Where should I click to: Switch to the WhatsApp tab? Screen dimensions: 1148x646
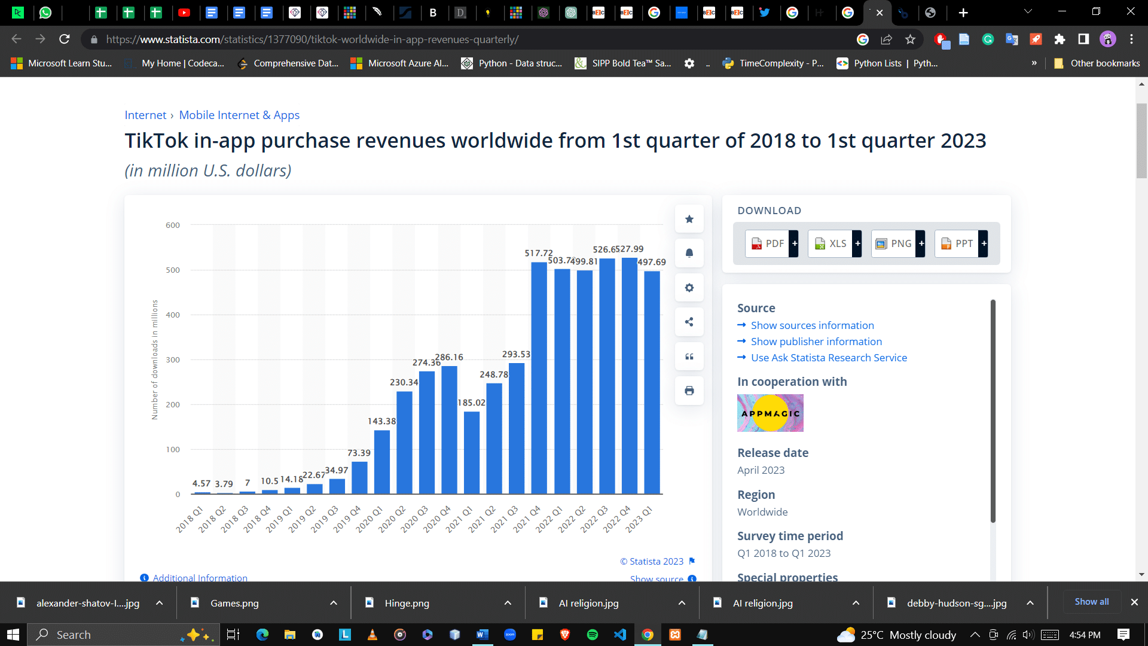pos(45,13)
